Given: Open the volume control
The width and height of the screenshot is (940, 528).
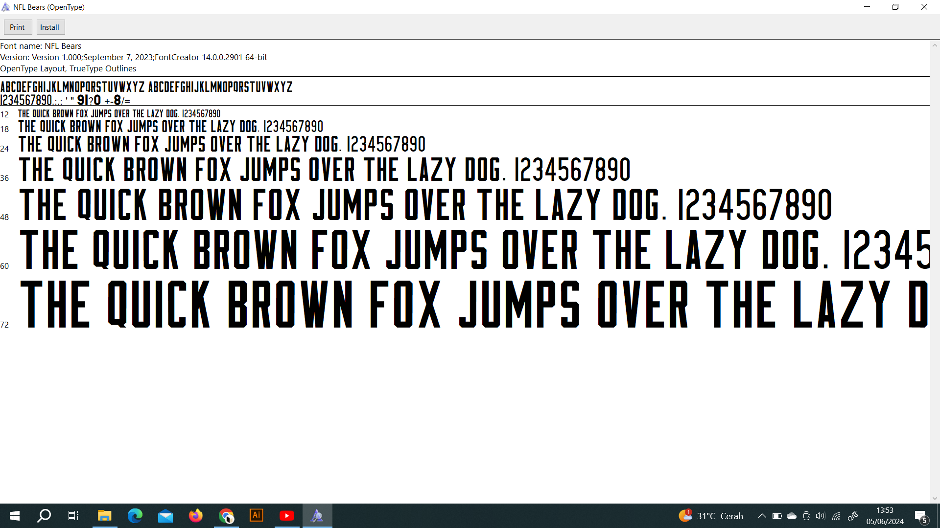Looking at the screenshot, I should click(821, 516).
